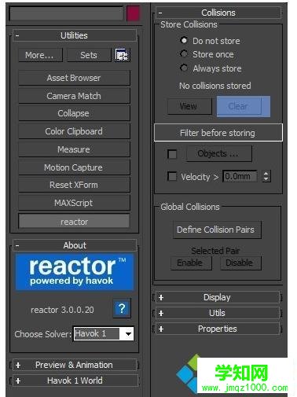Click the red object color swatch
This screenshot has height=397, width=297.
coord(133,13)
